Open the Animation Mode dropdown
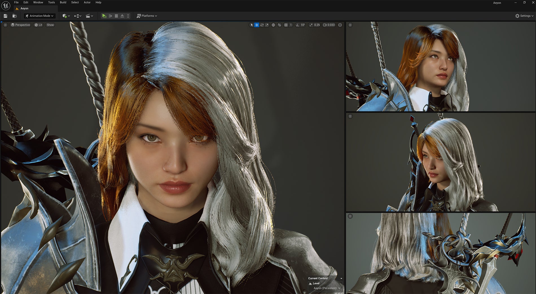The image size is (536, 294). pyautogui.click(x=39, y=16)
